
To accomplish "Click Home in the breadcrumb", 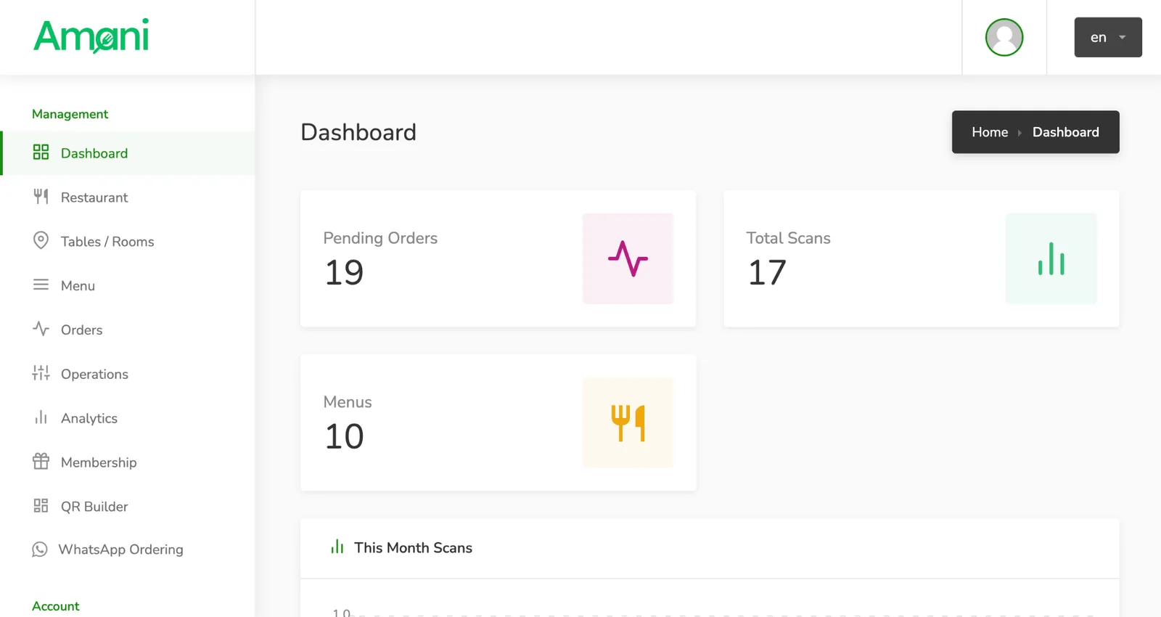I will click(990, 132).
